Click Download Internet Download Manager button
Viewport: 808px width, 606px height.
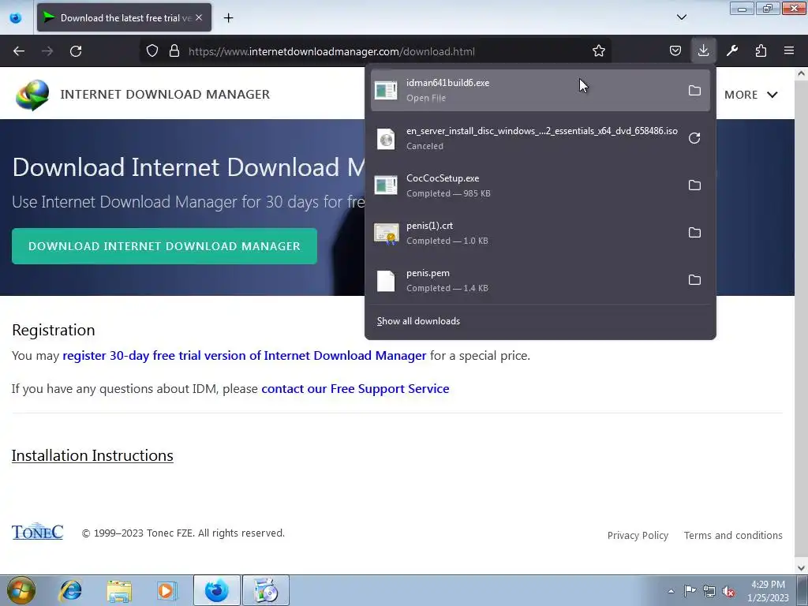[x=164, y=246]
